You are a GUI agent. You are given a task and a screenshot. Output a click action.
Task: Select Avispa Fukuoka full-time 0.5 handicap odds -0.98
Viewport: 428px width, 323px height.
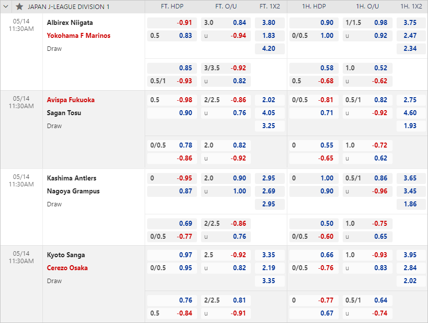[172, 100]
